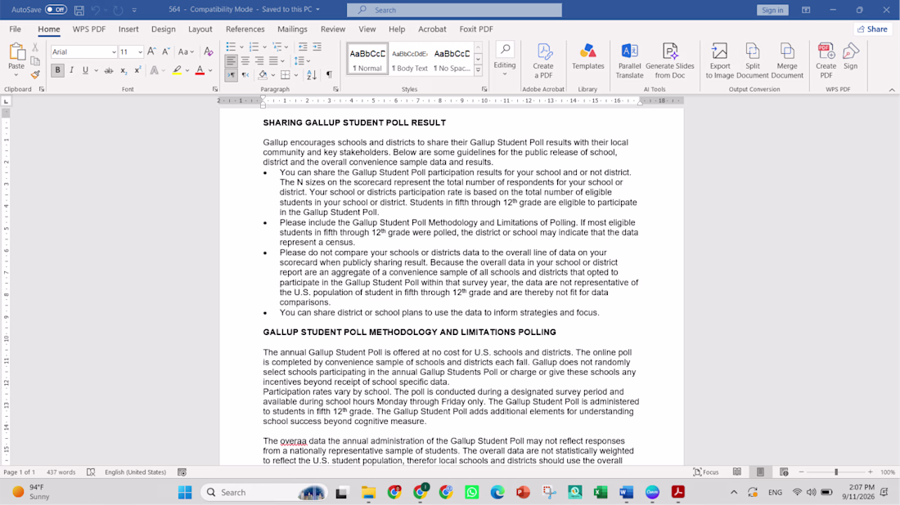Viewport: 900px width, 505px height.
Task: Open Change Case Aa dropdown
Action: 186,51
